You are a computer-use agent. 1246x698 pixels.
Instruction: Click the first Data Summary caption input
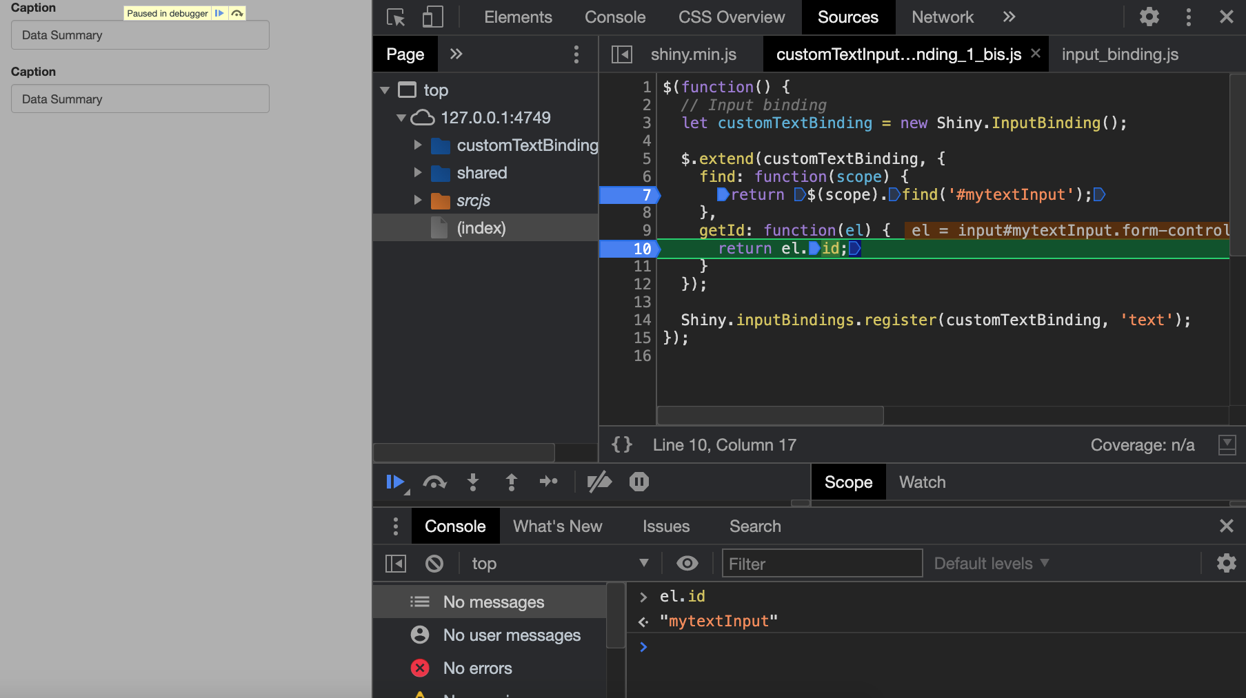[x=140, y=35]
